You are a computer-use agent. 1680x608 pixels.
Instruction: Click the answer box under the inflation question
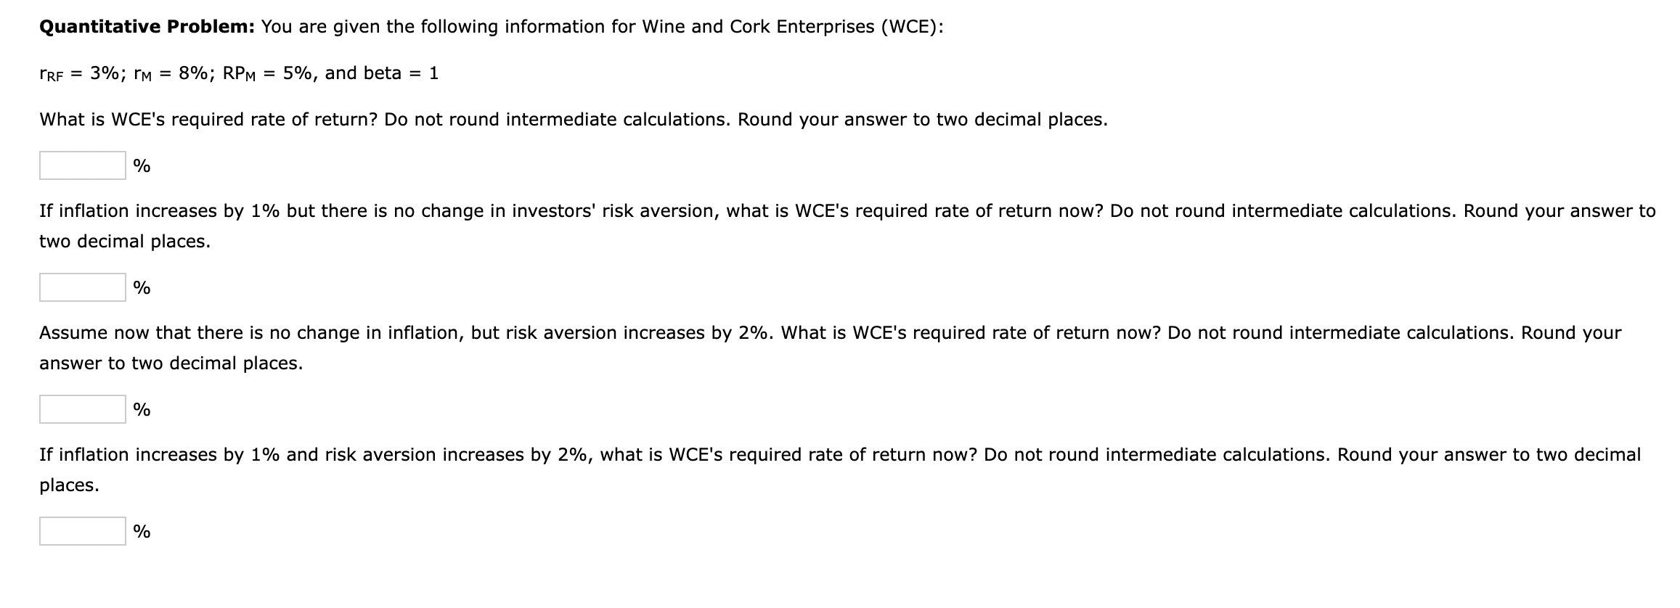click(x=82, y=288)
